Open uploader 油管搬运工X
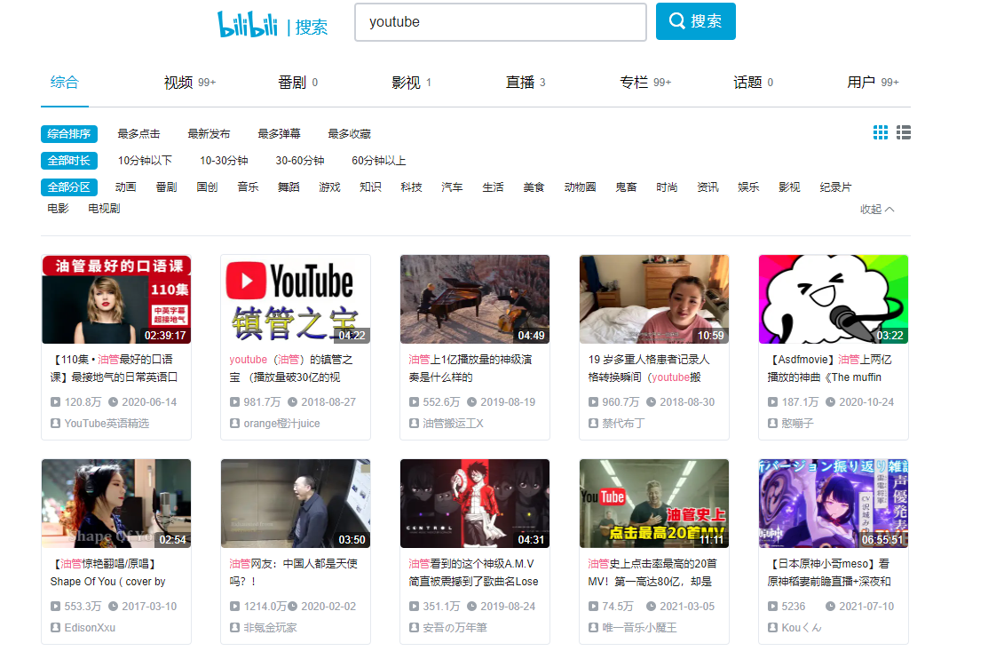Image resolution: width=1004 pixels, height=651 pixels. [x=454, y=423]
